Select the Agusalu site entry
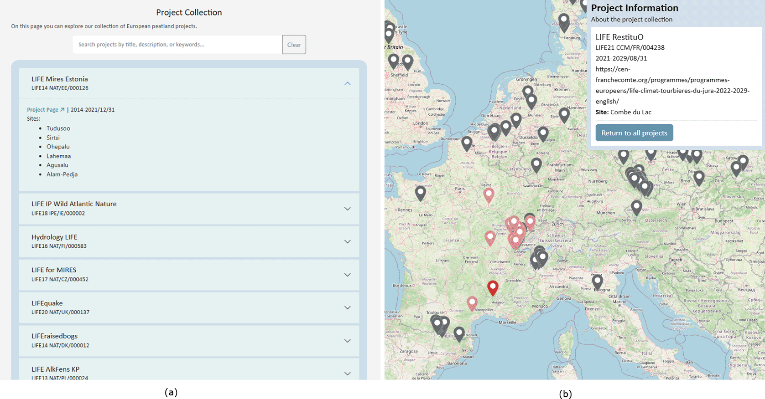Viewport: 765px width, 399px height. [57, 165]
